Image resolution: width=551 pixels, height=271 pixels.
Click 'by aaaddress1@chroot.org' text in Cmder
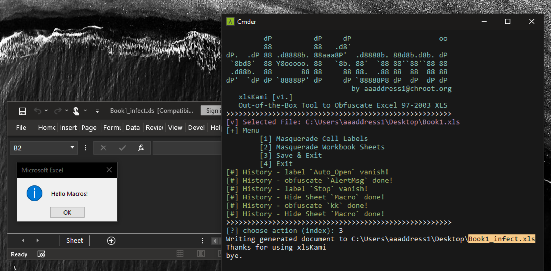point(401,89)
